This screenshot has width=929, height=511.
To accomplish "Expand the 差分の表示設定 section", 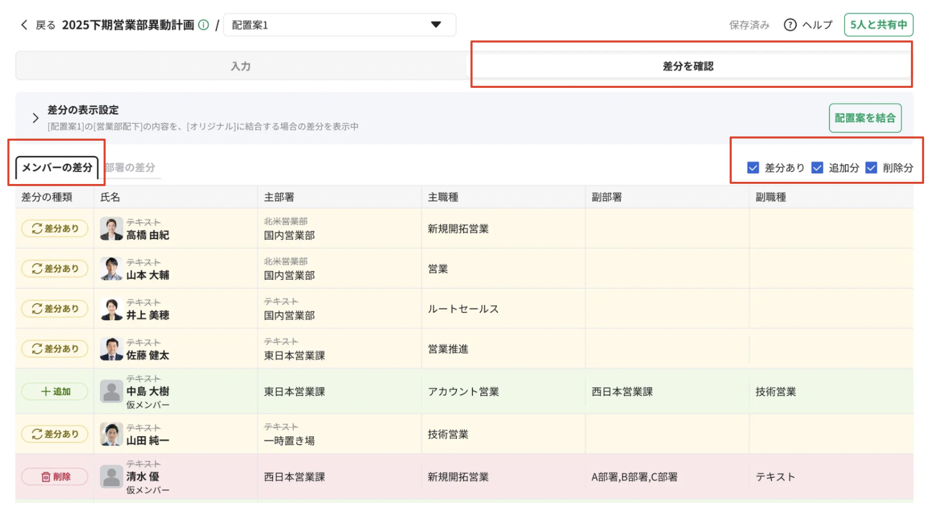I will (x=36, y=118).
